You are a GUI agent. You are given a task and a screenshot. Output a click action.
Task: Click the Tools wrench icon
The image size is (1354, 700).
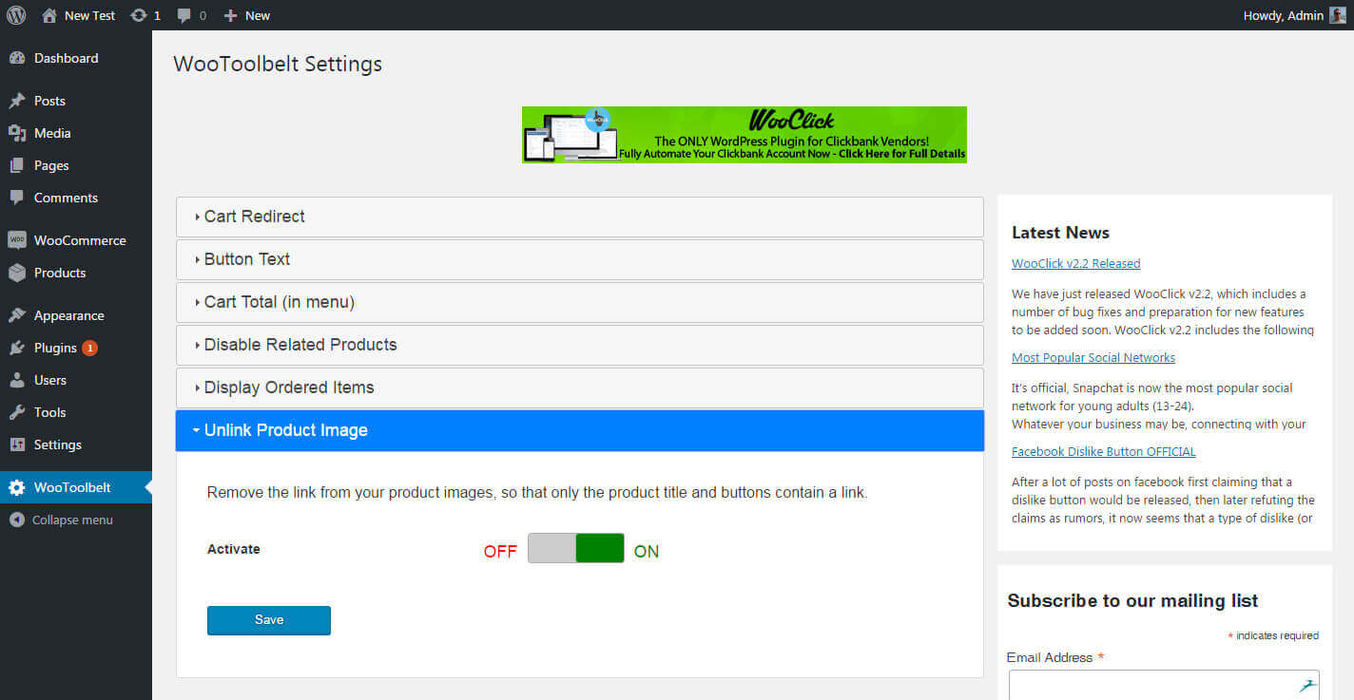(x=17, y=412)
